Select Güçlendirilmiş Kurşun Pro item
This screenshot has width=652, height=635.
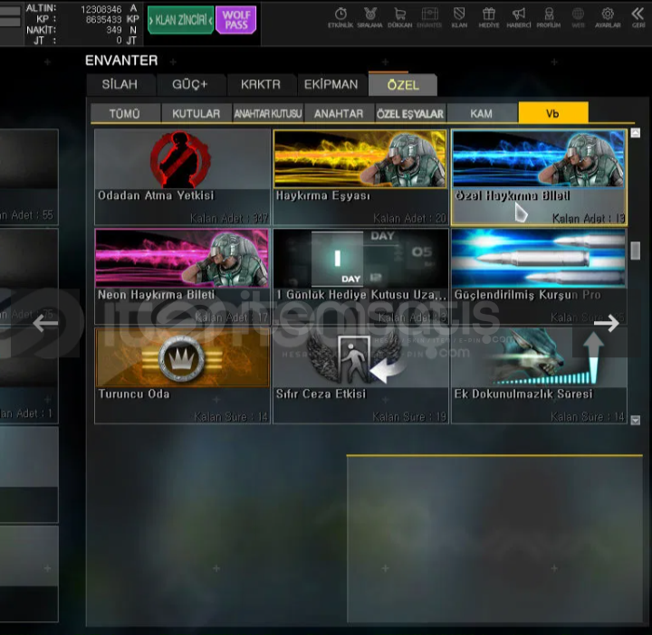click(539, 276)
